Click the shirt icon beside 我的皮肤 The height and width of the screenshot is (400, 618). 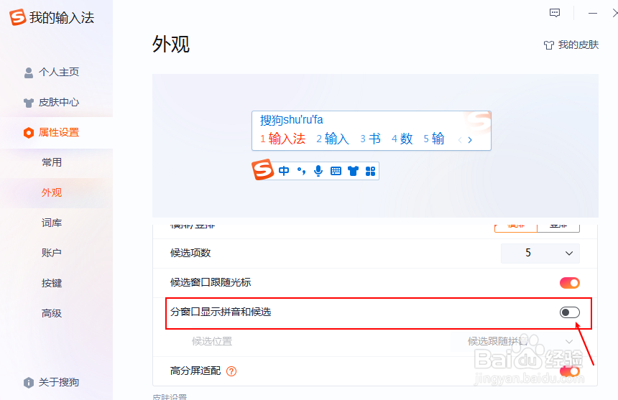(548, 45)
